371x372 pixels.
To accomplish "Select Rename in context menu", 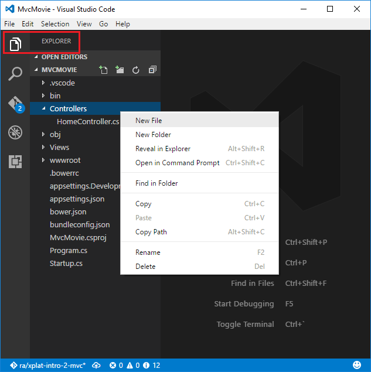I will point(200,252).
